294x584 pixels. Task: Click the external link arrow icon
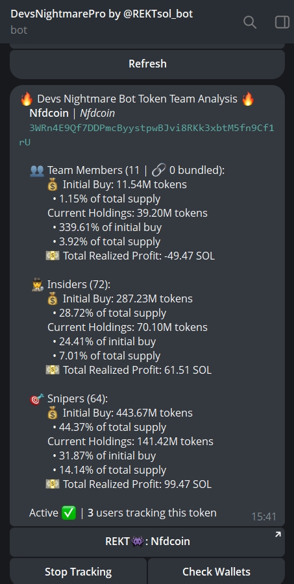coord(278,535)
